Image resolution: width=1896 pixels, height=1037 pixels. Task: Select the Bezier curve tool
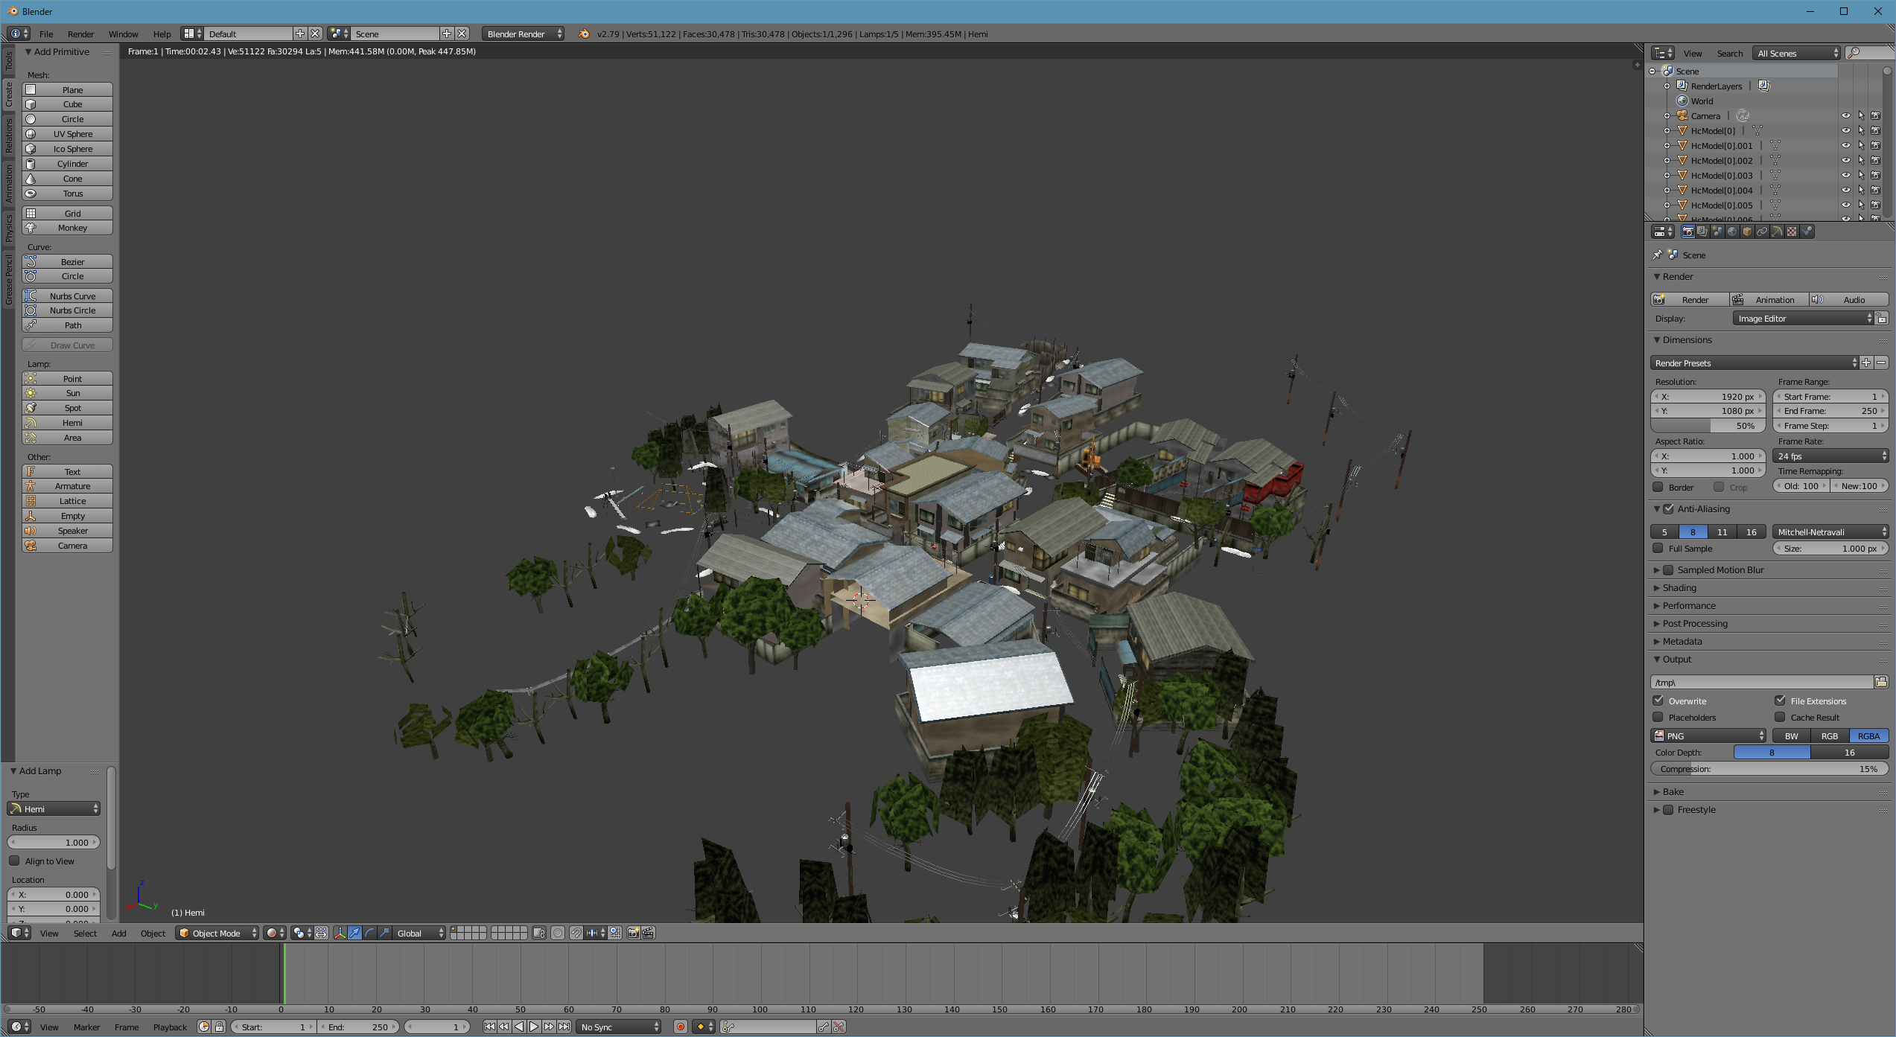(x=70, y=262)
